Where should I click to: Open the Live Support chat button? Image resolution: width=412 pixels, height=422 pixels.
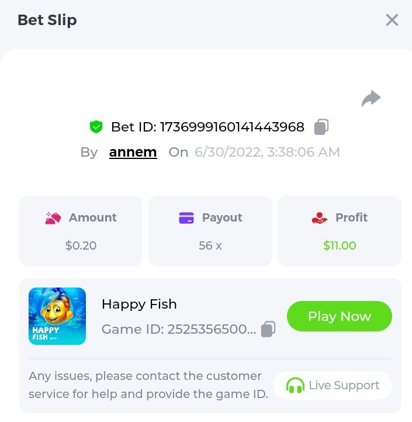[333, 385]
